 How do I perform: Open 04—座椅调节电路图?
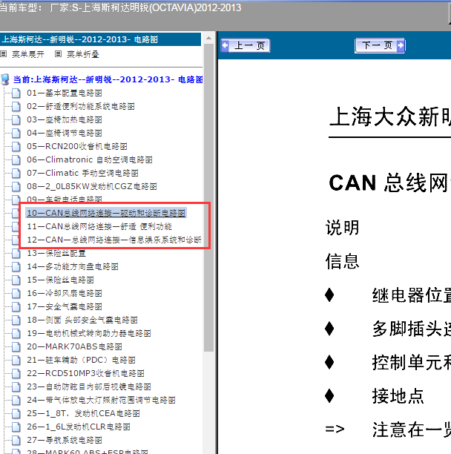(65, 133)
